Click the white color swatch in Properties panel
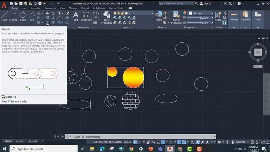 tap(191, 13)
